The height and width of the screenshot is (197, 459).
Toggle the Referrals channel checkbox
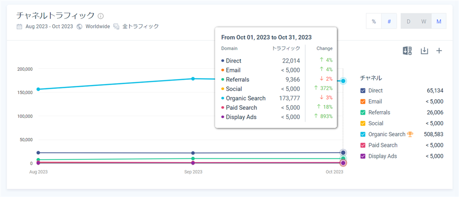[363, 113]
